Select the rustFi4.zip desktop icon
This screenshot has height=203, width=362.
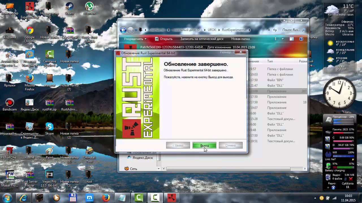[x=49, y=105]
